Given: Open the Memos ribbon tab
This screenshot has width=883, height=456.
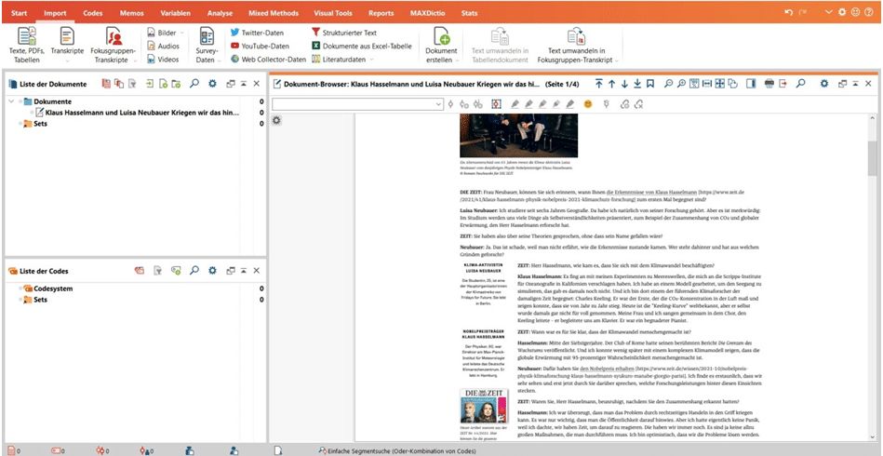Looking at the screenshot, I should click(x=132, y=13).
